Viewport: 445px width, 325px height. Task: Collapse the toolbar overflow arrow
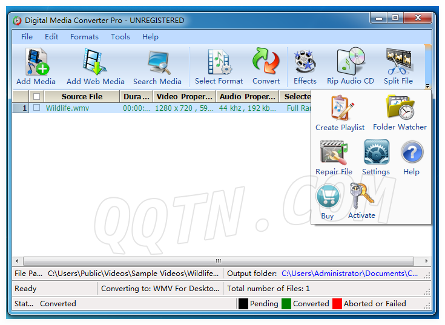(x=427, y=86)
